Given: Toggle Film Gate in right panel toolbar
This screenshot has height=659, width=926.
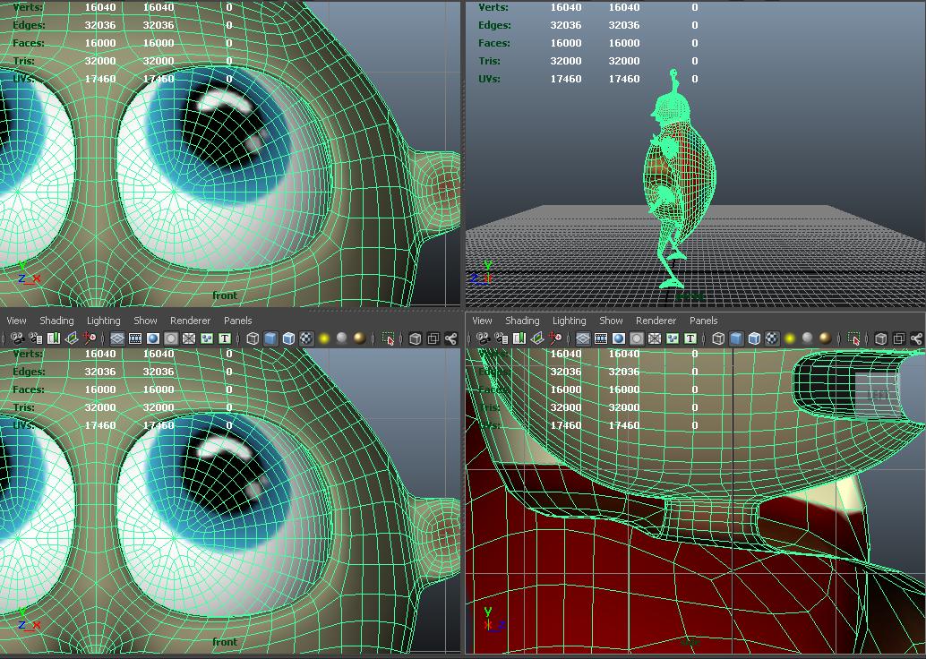Looking at the screenshot, I should (x=601, y=338).
